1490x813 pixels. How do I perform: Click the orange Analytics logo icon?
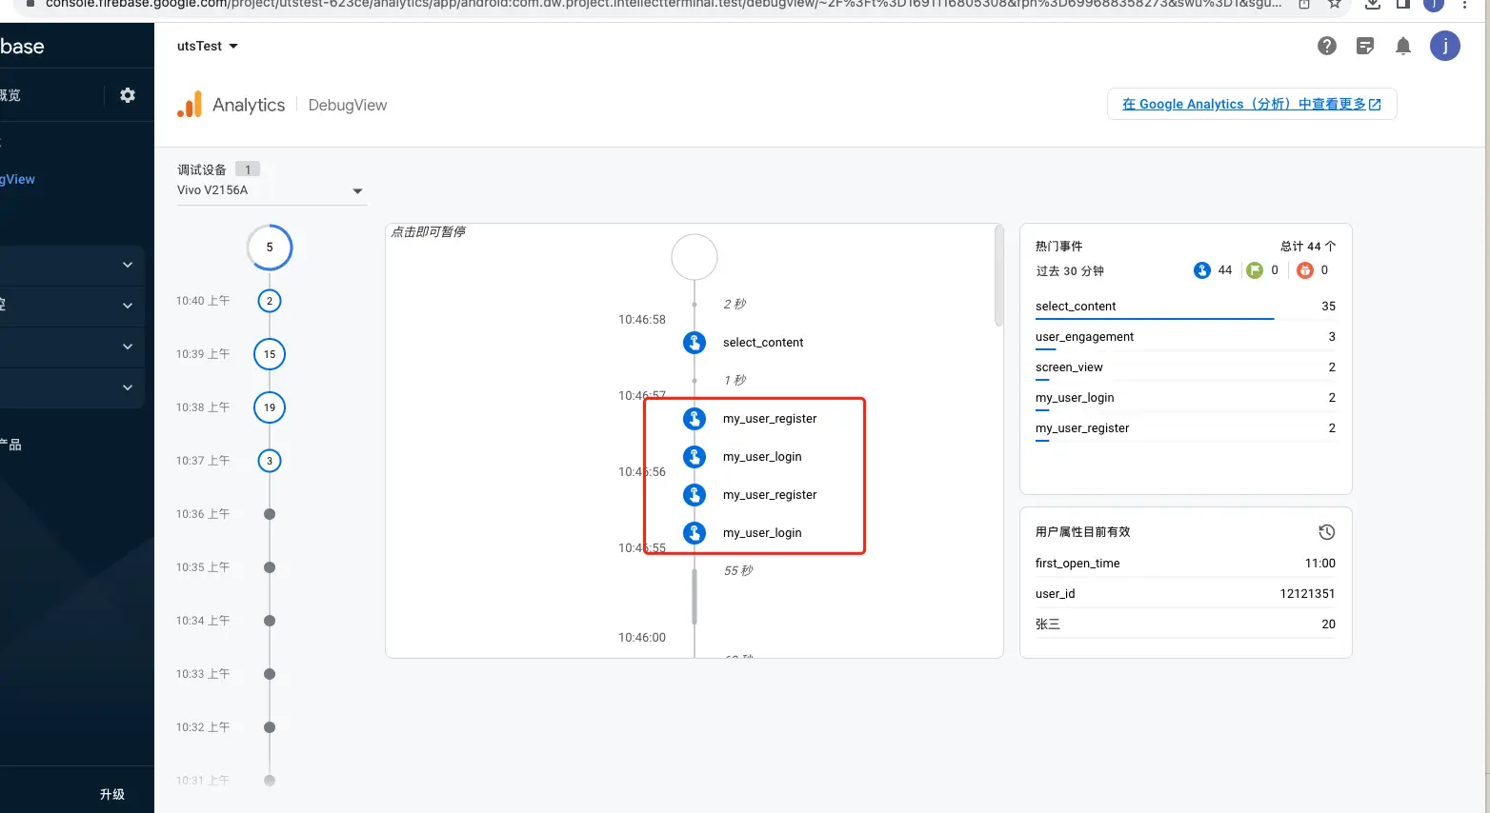[x=190, y=105]
